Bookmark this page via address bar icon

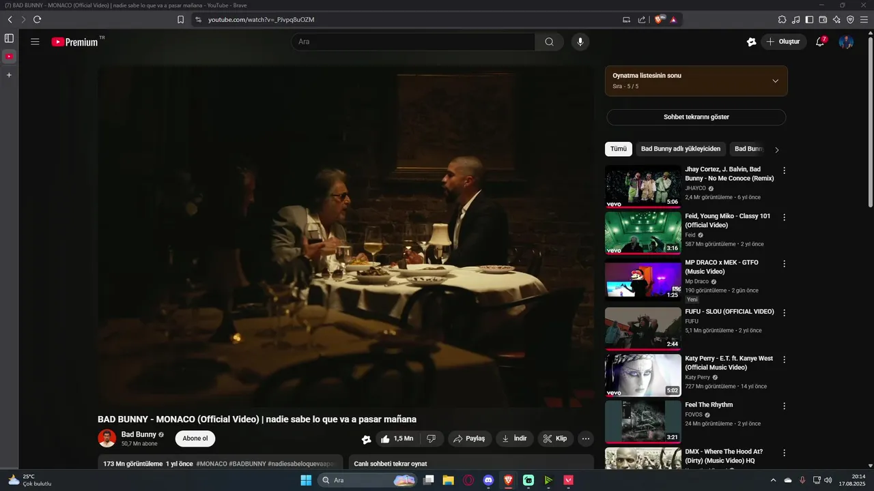coord(181,20)
